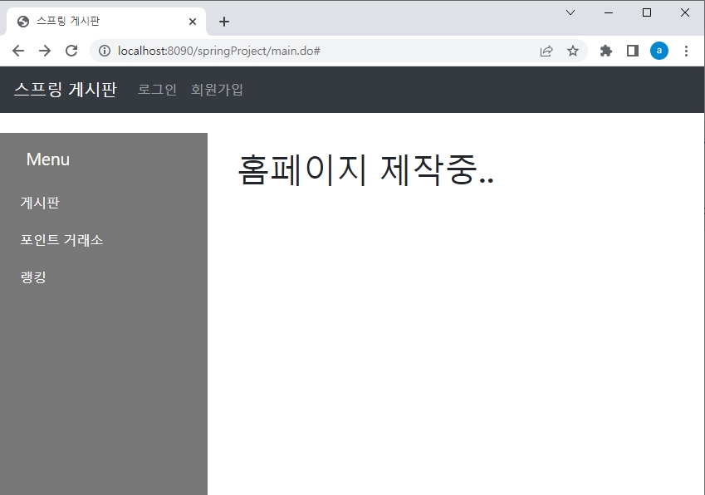This screenshot has width=705, height=495.
Task: Bookmark this page with the star icon
Action: click(572, 51)
